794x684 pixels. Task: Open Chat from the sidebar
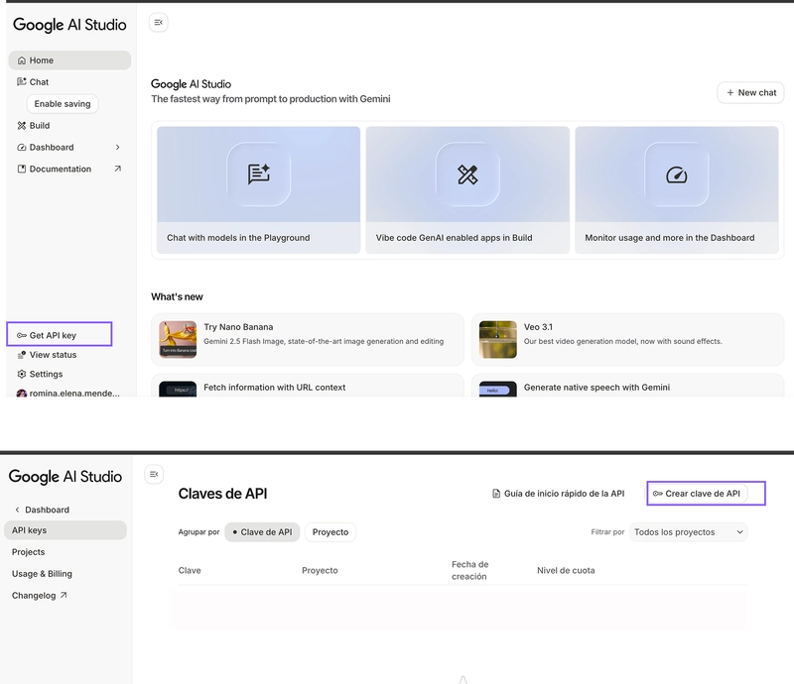point(39,82)
